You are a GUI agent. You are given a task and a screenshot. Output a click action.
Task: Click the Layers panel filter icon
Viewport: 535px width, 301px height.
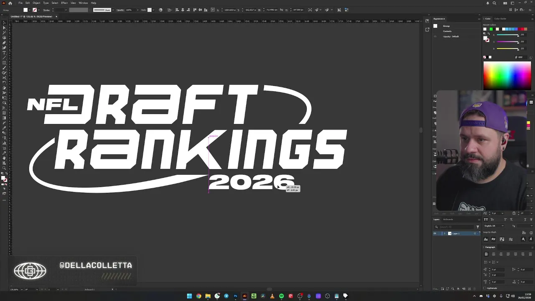click(478, 227)
